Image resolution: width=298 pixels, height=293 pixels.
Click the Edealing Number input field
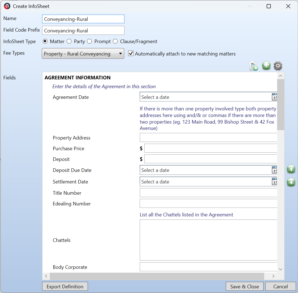(208, 203)
